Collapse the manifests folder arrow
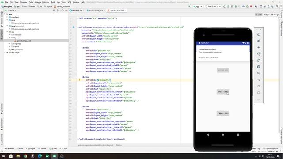 pos(7,17)
